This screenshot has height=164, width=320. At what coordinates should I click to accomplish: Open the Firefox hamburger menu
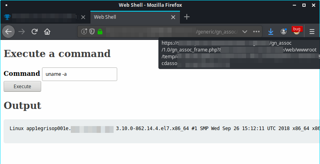click(312, 32)
